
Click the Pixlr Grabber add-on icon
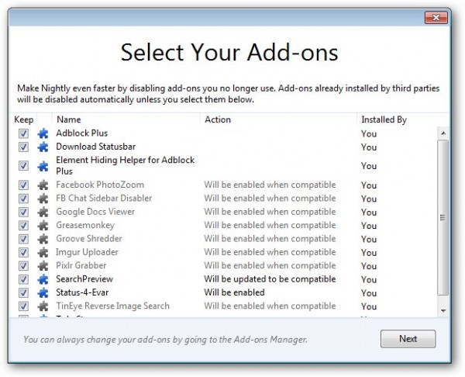(x=43, y=265)
